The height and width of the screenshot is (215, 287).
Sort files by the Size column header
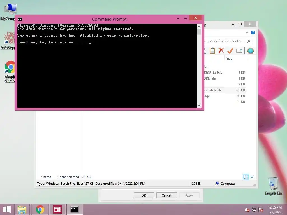click(235, 59)
